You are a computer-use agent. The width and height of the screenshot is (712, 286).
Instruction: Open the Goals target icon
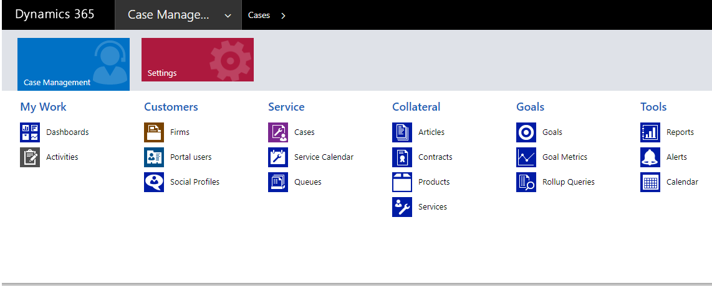coord(526,132)
